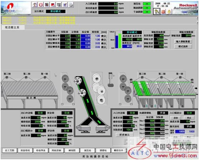Click the red square icon beside keys

[163, 12]
